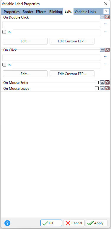Confirm with the OK button
111x229 pixels.
click(51, 223)
